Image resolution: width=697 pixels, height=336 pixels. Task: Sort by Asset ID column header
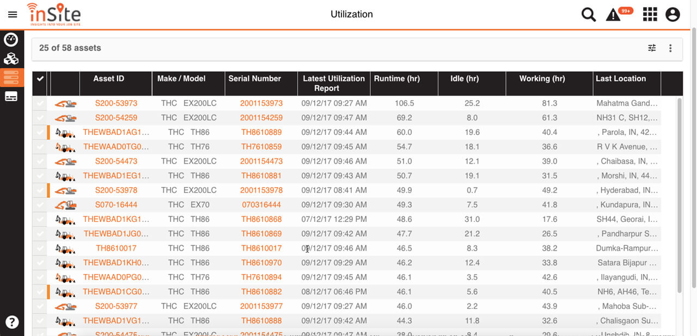pyautogui.click(x=109, y=79)
